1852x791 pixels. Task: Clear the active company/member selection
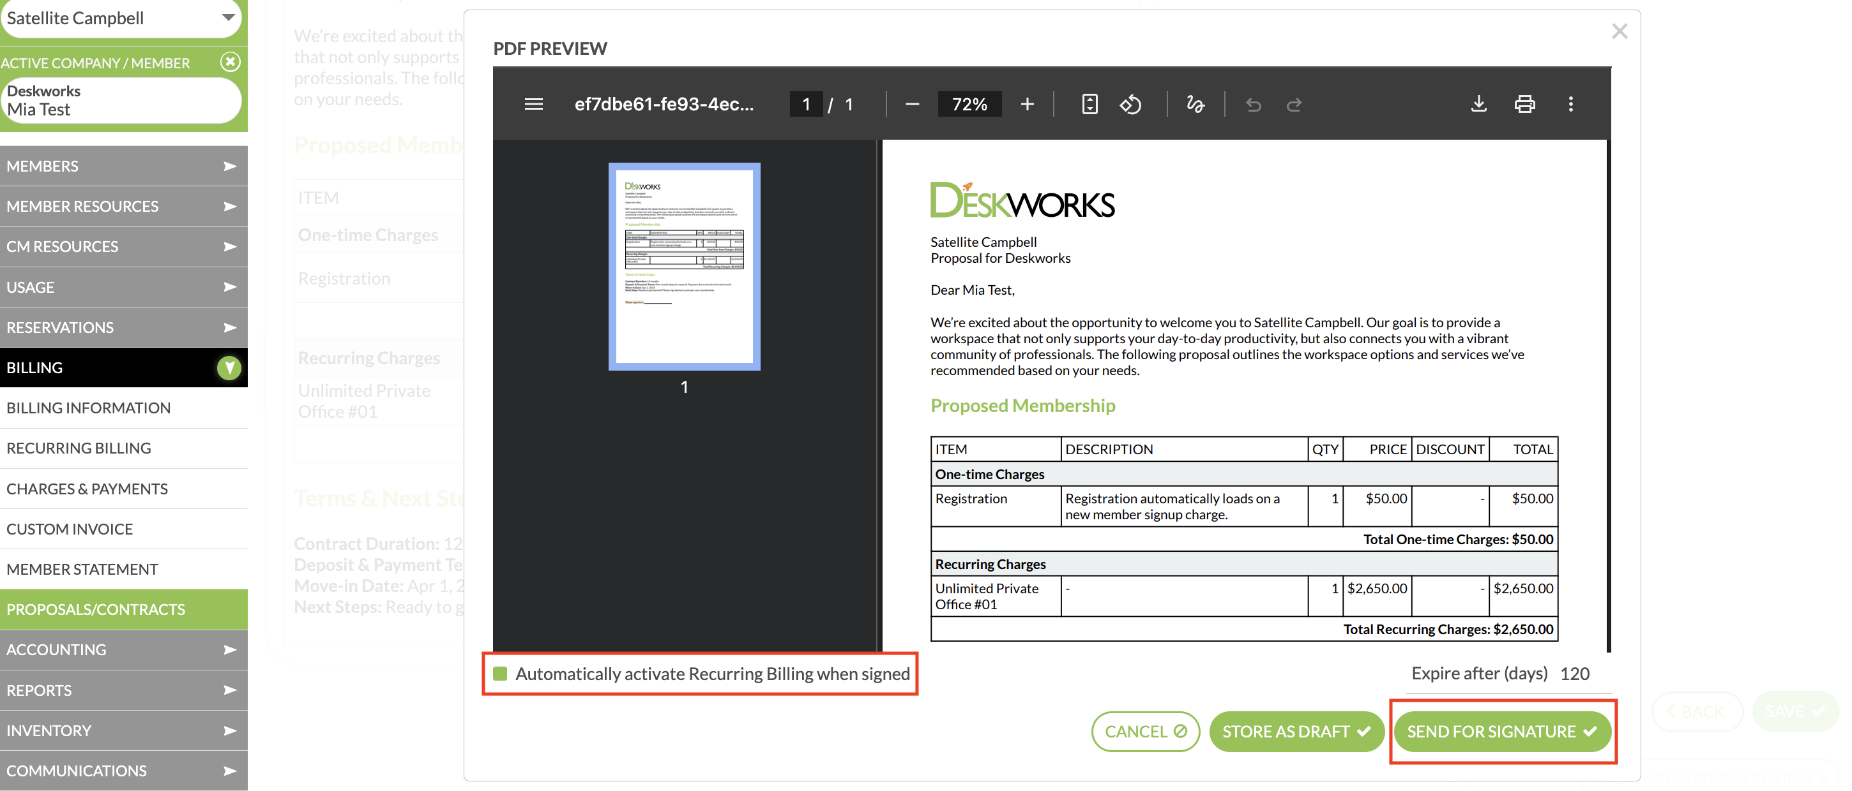point(230,62)
